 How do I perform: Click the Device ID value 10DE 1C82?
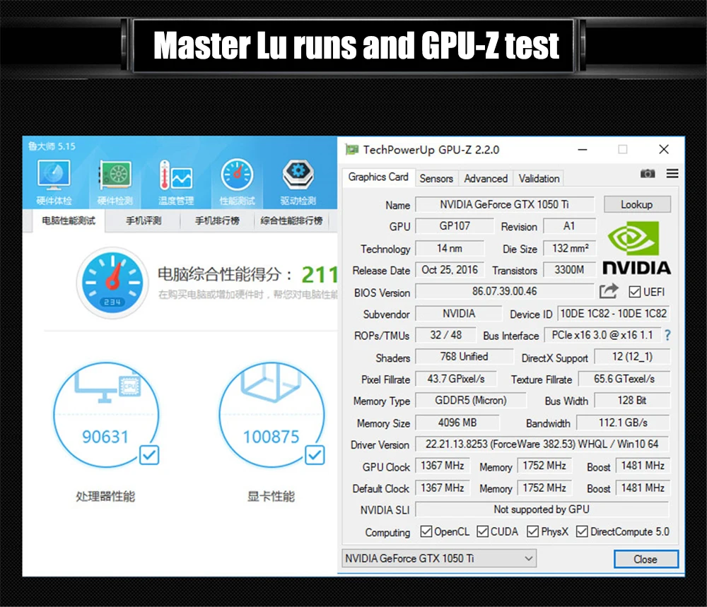click(x=613, y=314)
